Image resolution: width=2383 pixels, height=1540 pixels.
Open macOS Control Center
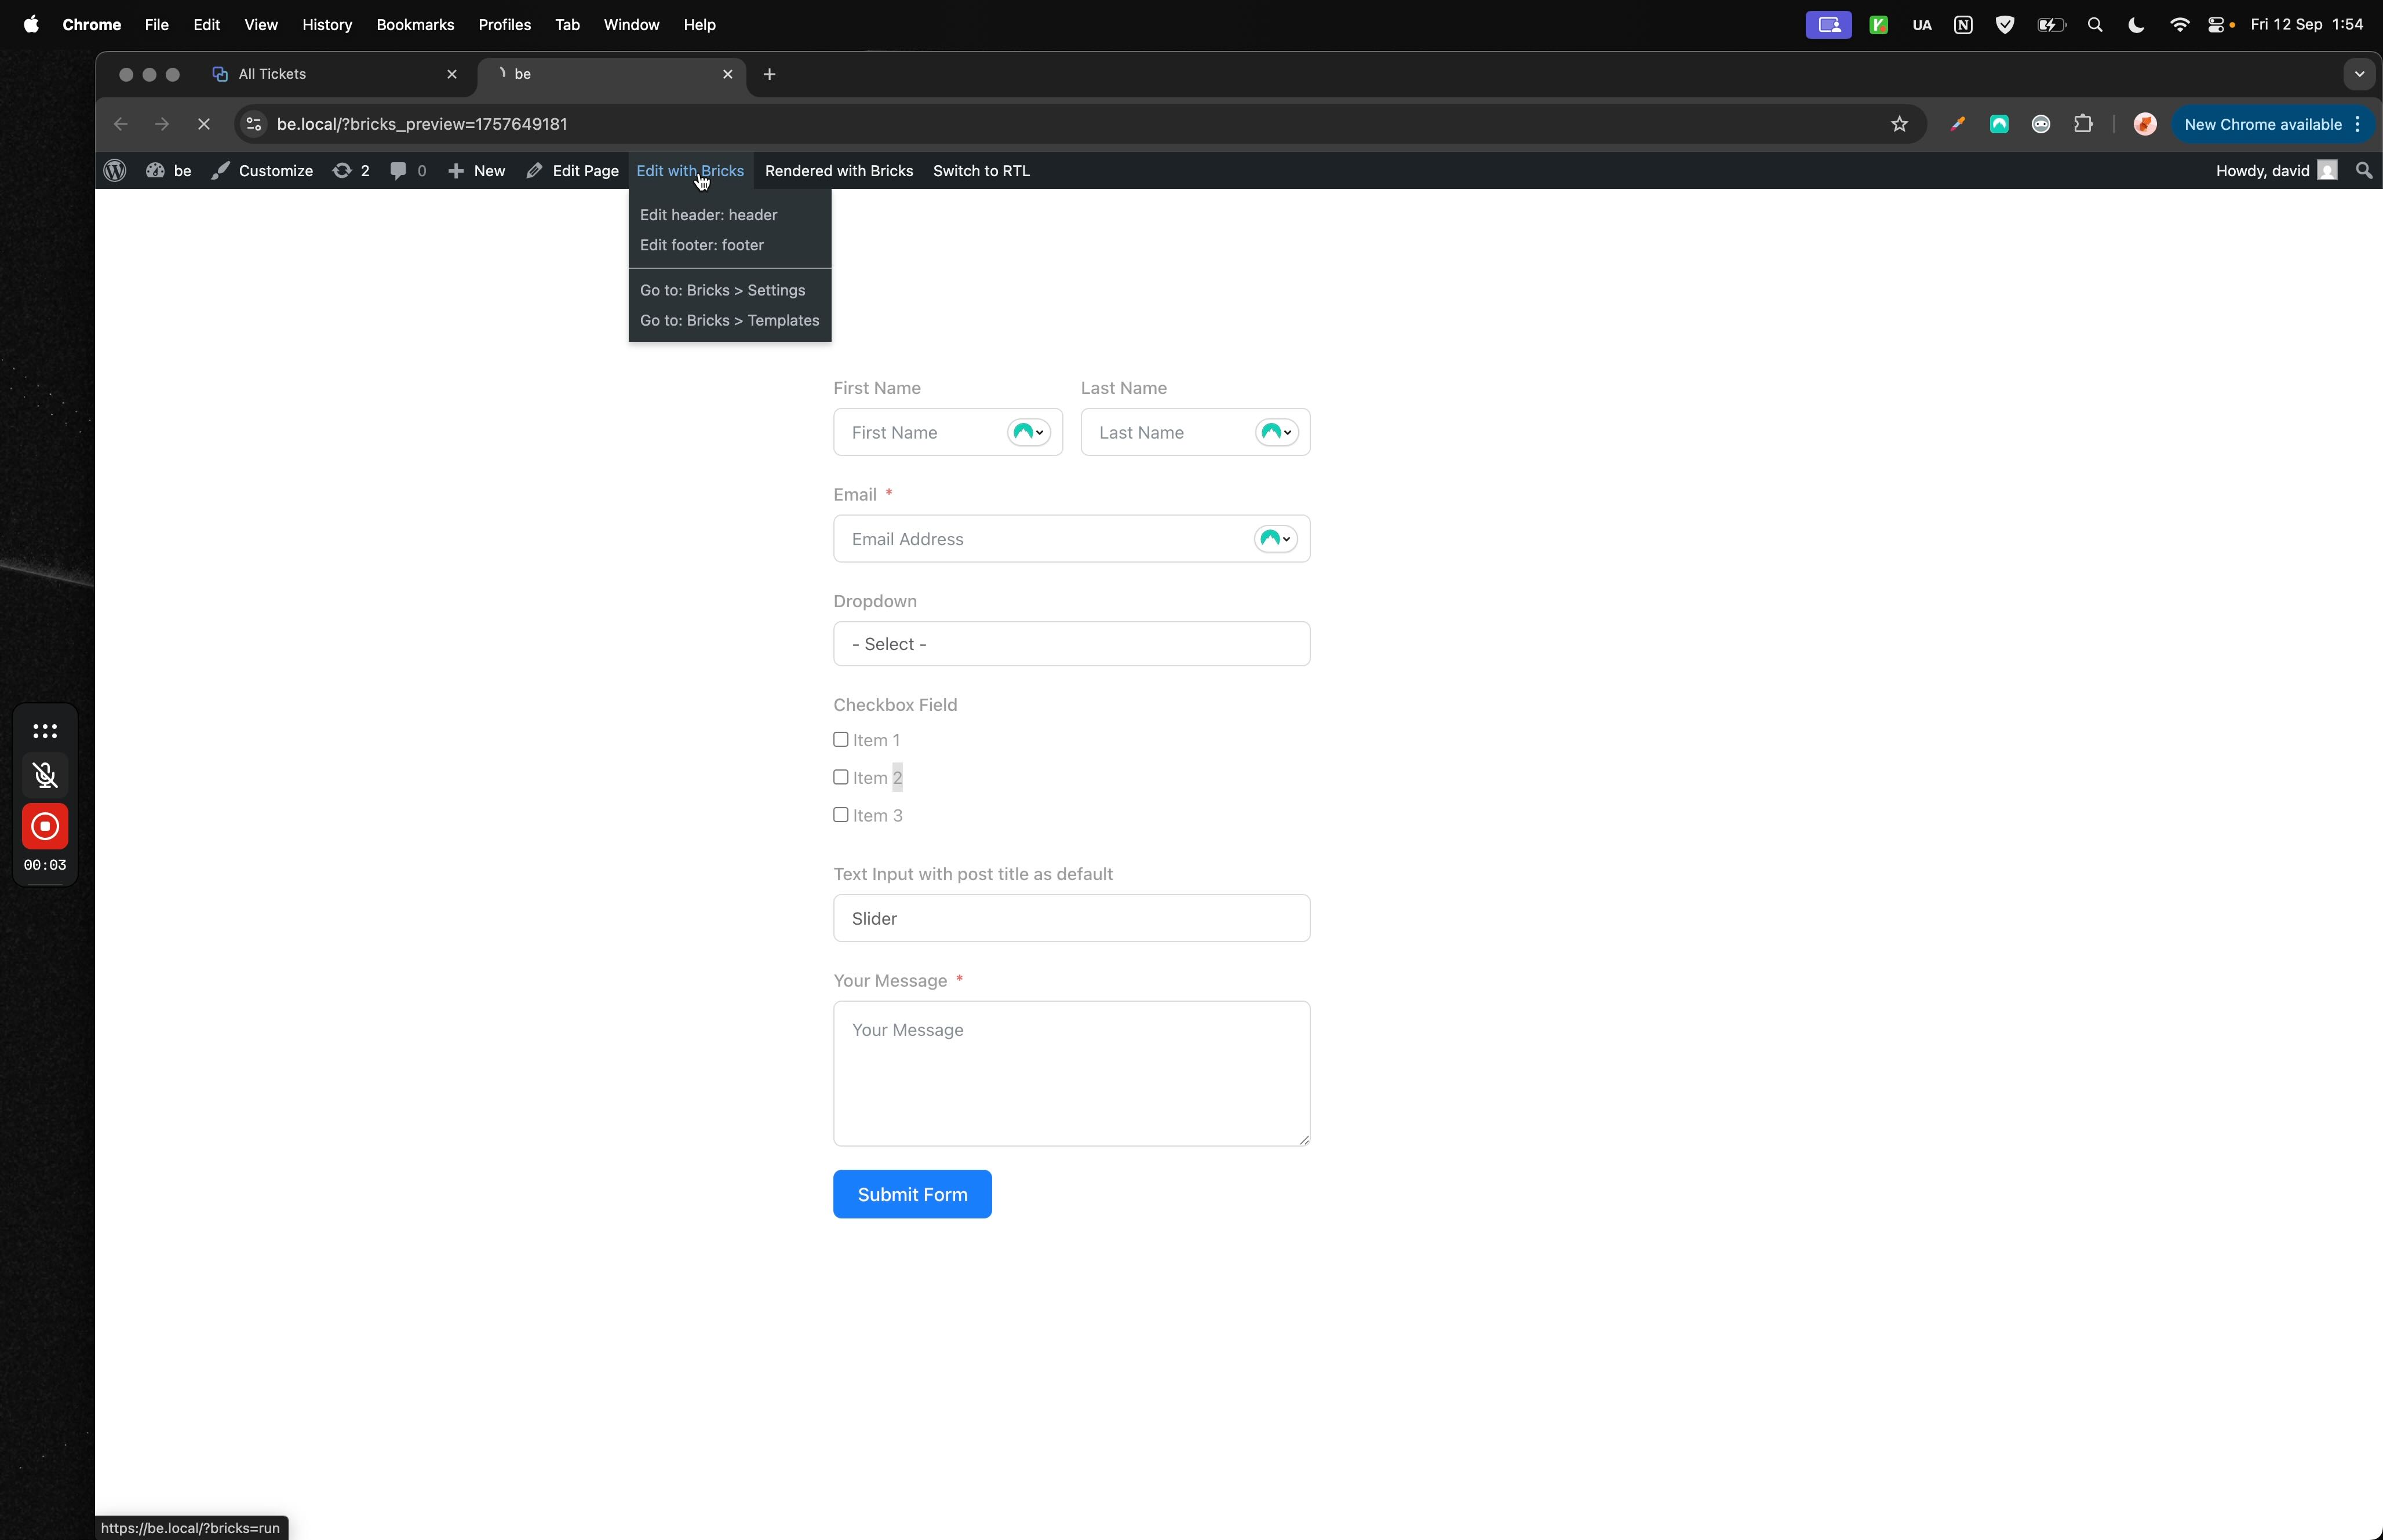[2217, 25]
